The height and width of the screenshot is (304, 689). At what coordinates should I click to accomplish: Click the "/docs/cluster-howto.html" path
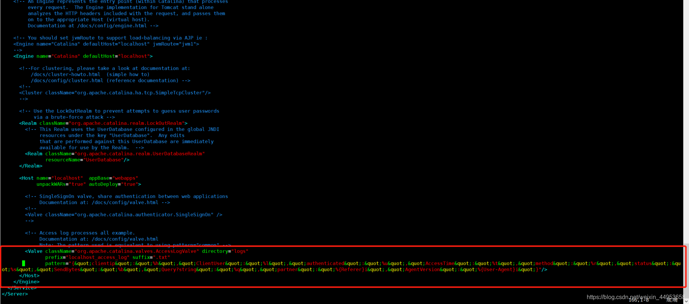click(x=66, y=74)
